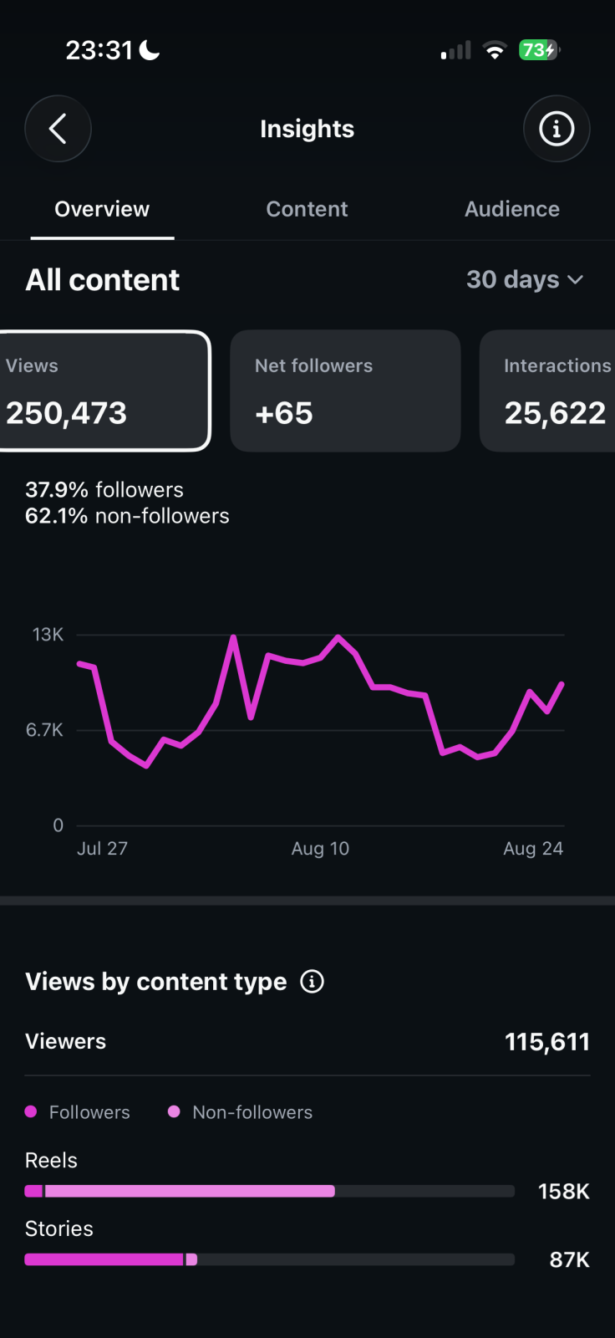Tap the Aug 10 point on views chart
Screen dimensions: 615x1338
pos(321,657)
